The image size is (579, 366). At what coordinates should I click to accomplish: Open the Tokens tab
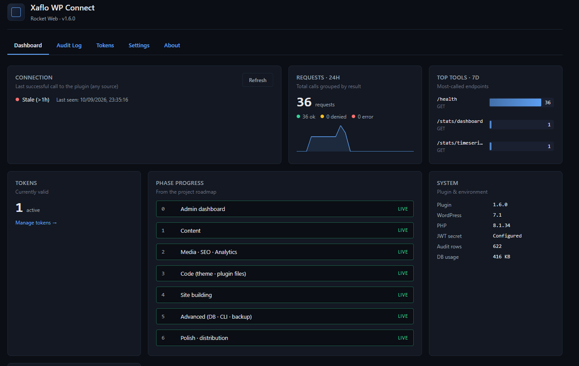tap(105, 45)
